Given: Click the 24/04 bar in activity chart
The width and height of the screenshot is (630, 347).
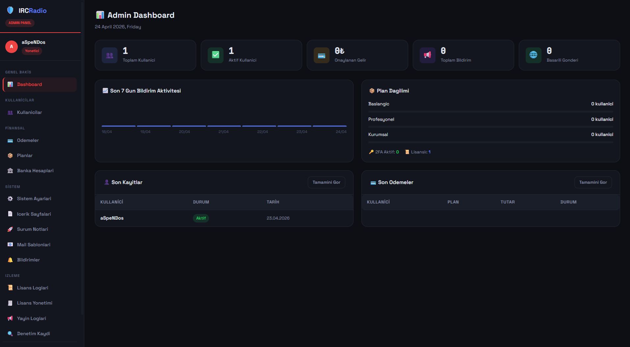Looking at the screenshot, I should 329,126.
